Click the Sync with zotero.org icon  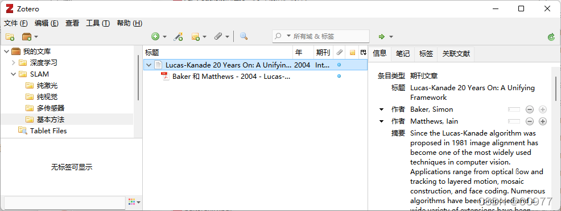point(551,37)
